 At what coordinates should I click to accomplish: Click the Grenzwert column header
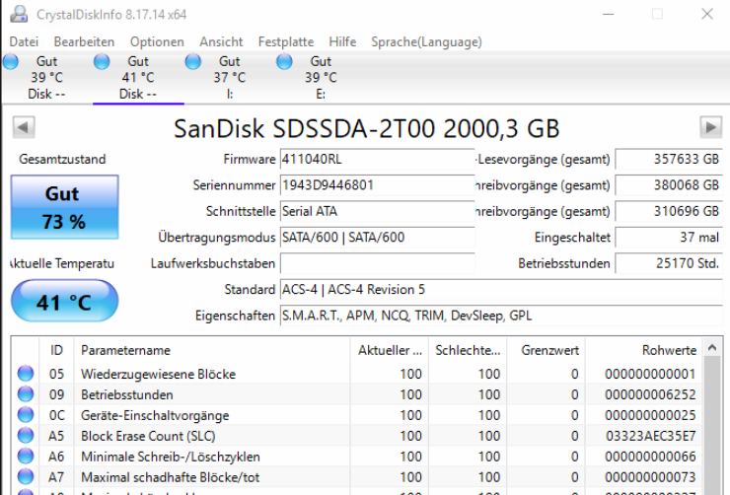point(546,350)
